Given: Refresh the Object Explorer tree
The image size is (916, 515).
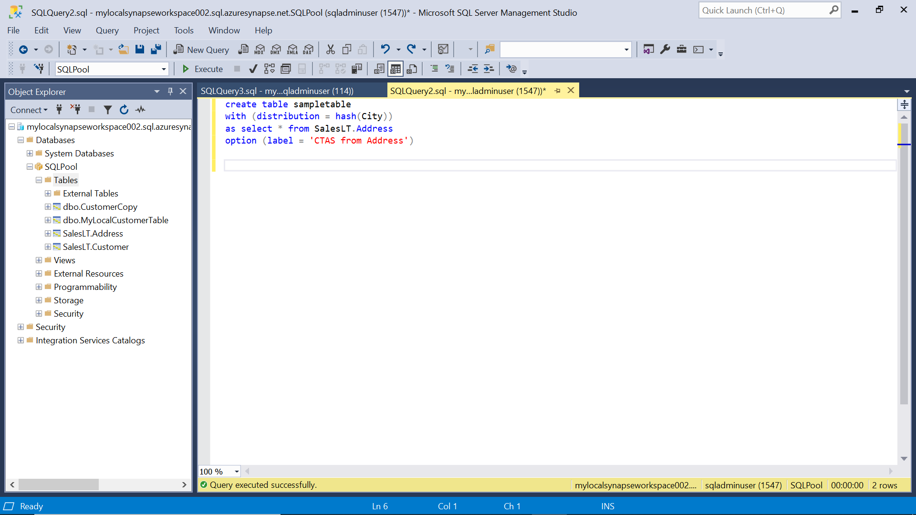Looking at the screenshot, I should click(x=124, y=110).
